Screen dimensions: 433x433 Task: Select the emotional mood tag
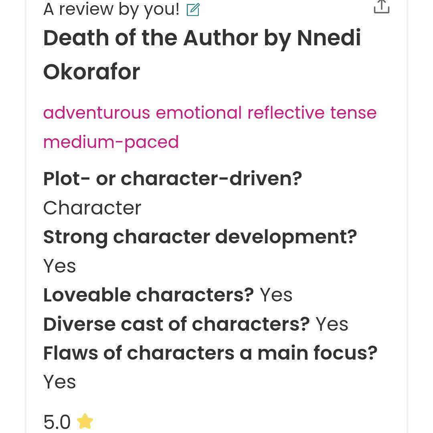198,113
